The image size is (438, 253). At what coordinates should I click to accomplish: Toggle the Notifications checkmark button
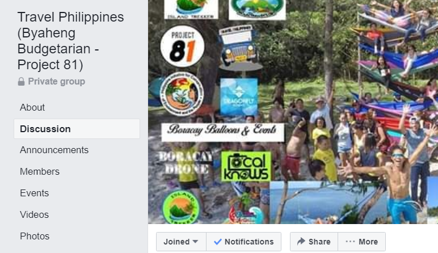click(x=243, y=242)
